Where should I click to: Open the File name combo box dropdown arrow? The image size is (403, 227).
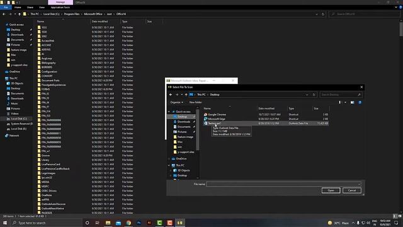360,184
